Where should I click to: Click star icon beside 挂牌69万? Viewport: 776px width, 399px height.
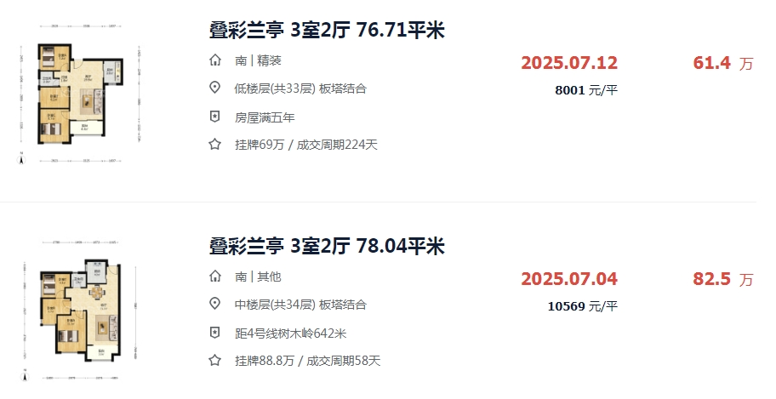point(215,145)
